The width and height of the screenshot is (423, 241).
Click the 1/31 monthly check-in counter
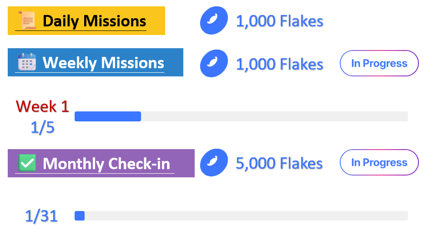[x=41, y=216]
